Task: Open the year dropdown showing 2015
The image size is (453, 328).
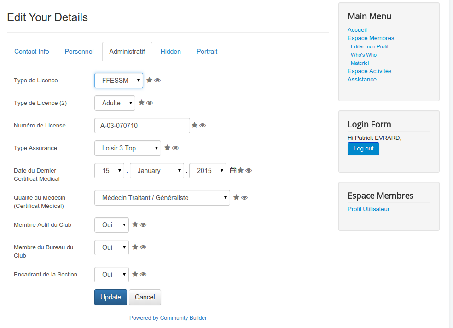Action: coord(208,171)
